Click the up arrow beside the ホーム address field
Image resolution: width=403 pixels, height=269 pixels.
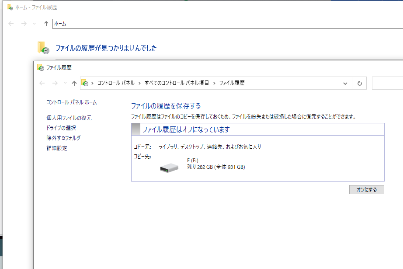click(x=46, y=24)
